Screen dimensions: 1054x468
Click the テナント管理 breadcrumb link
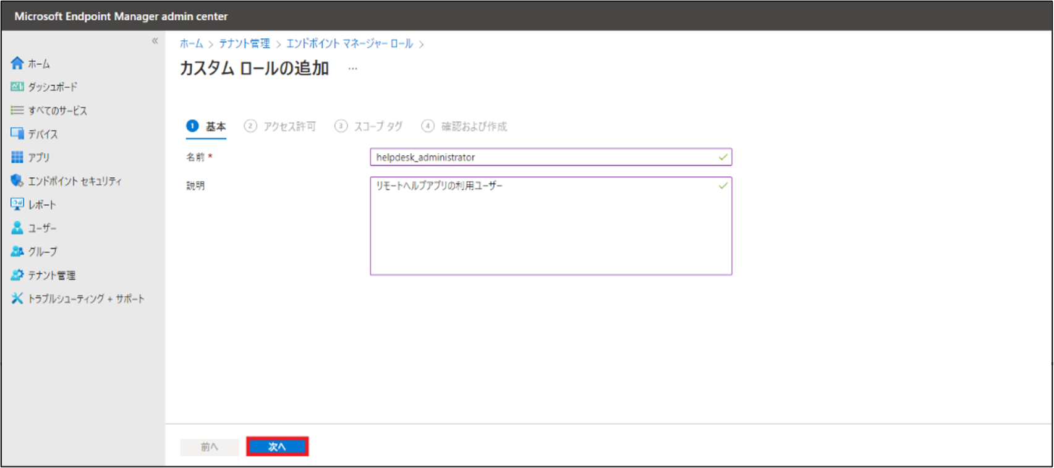coord(245,44)
